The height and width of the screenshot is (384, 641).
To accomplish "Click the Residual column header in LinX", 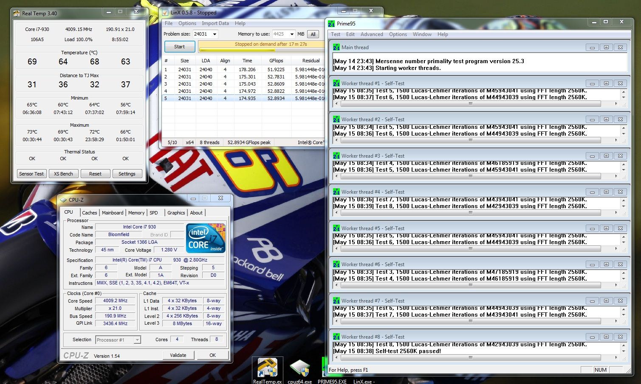I will (309, 61).
